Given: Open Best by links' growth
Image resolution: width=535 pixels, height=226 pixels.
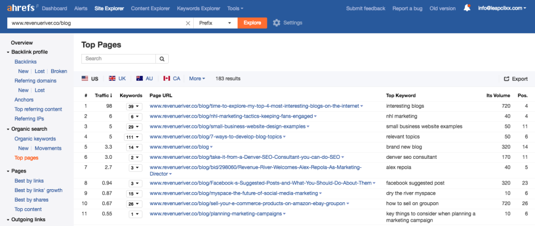Looking at the screenshot, I should pyautogui.click(x=39, y=190).
